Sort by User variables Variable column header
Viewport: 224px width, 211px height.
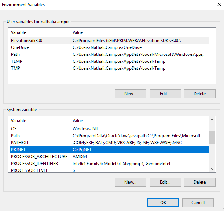tap(40, 32)
